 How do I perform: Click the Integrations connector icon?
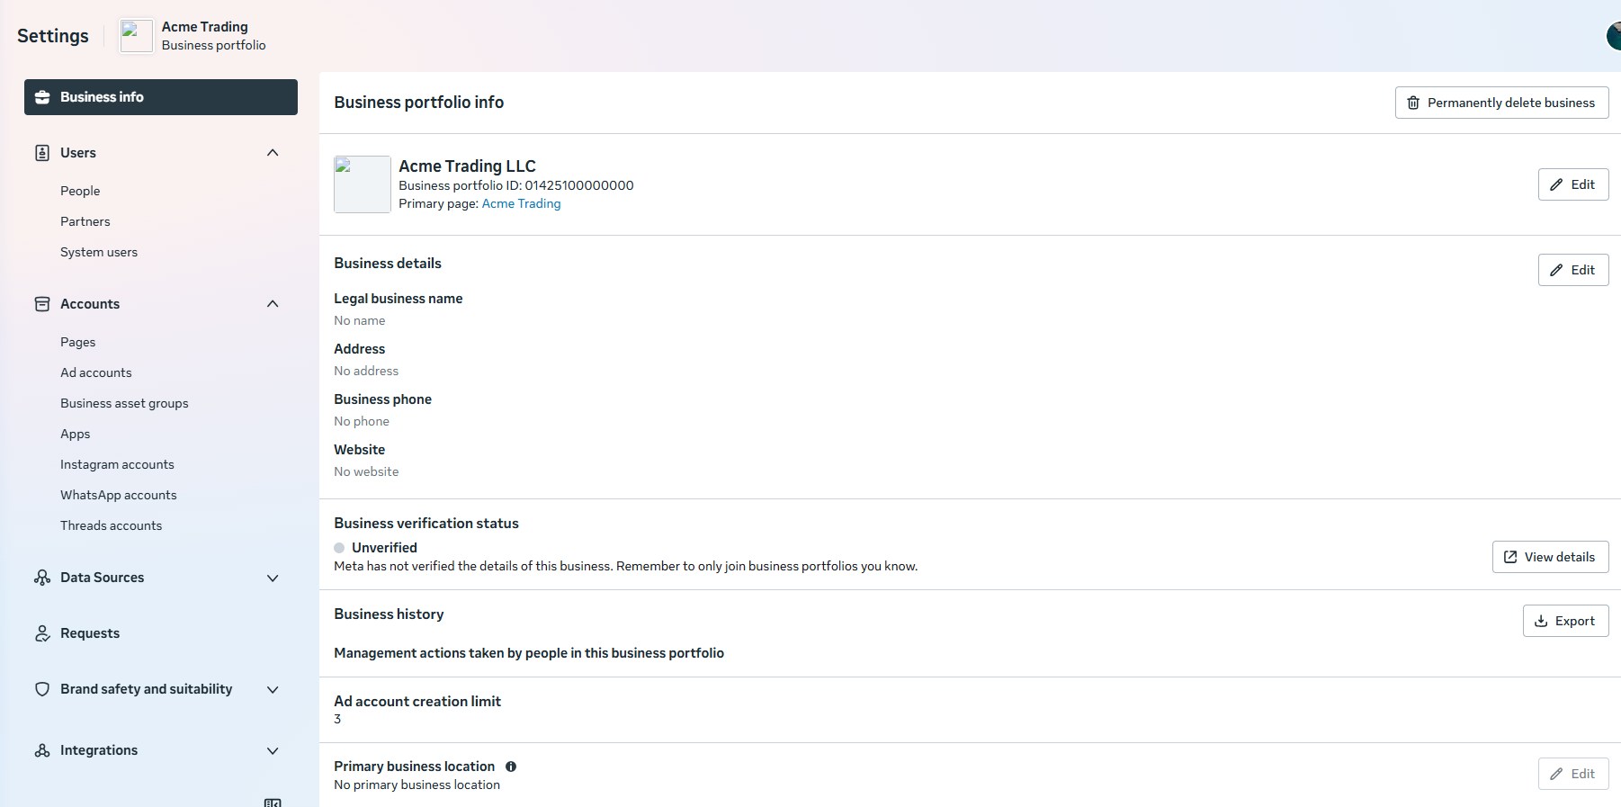[42, 750]
